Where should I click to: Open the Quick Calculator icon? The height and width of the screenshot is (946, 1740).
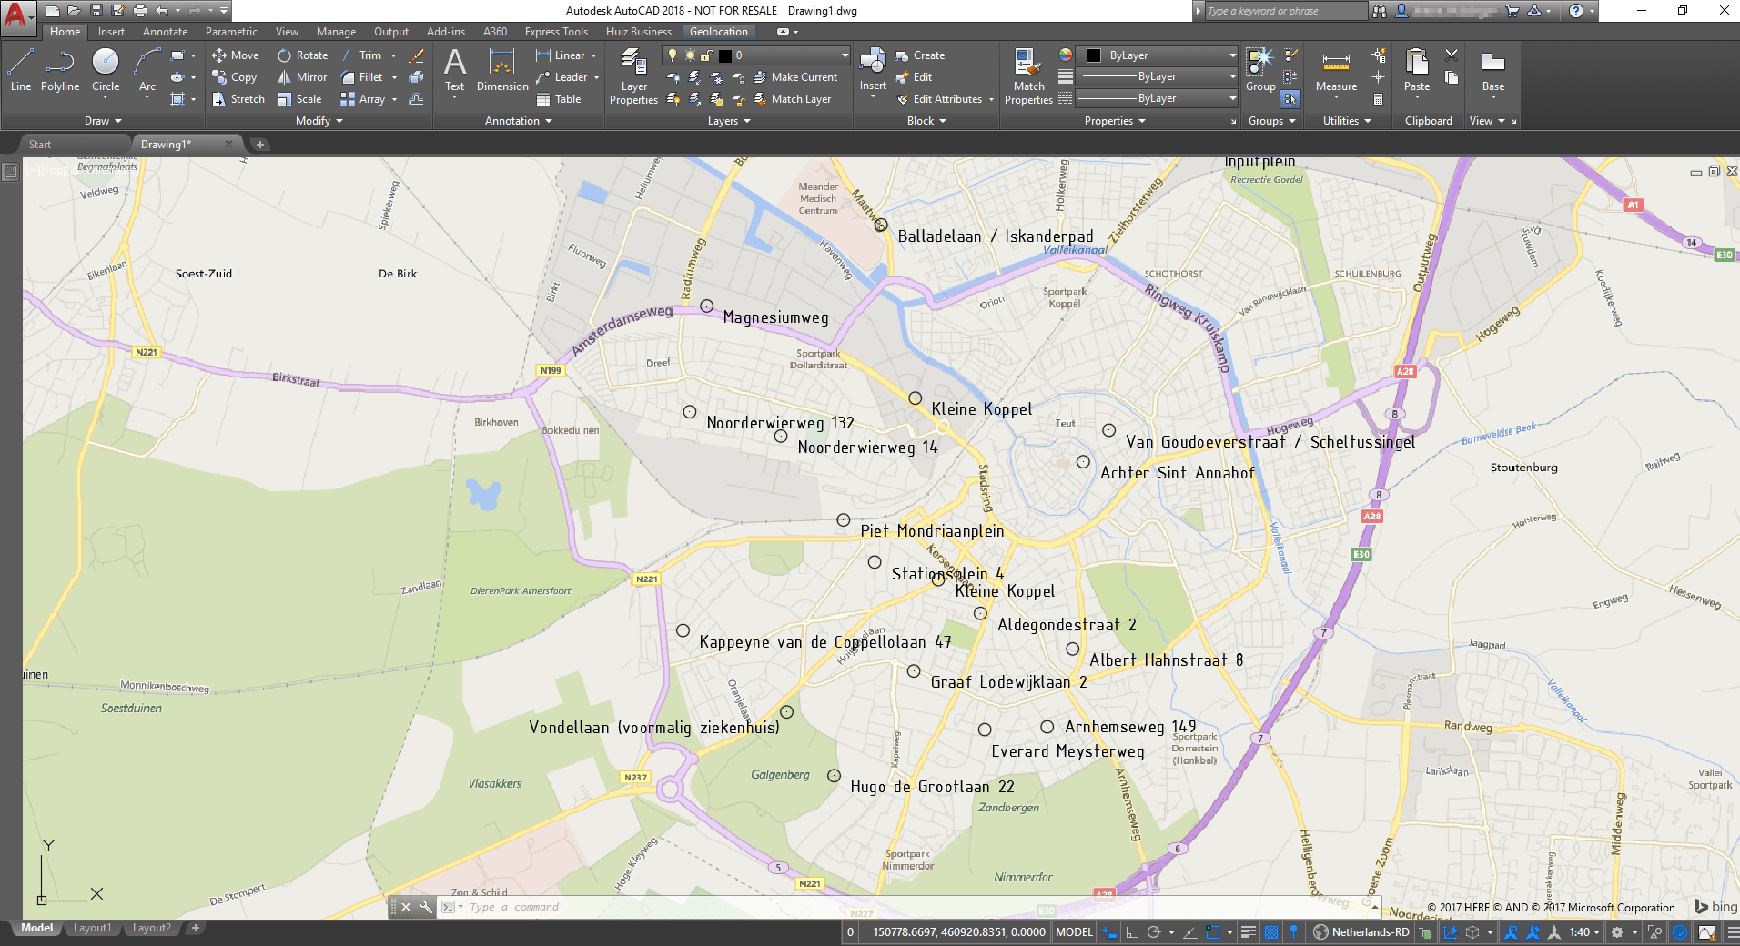pos(1378,99)
